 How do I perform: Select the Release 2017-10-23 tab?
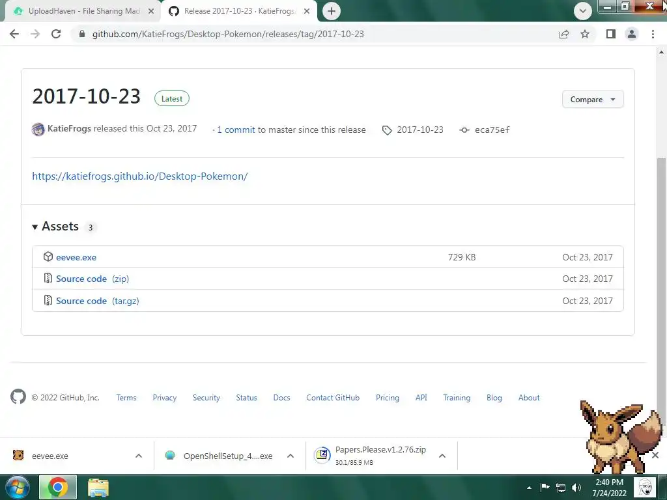click(x=239, y=11)
